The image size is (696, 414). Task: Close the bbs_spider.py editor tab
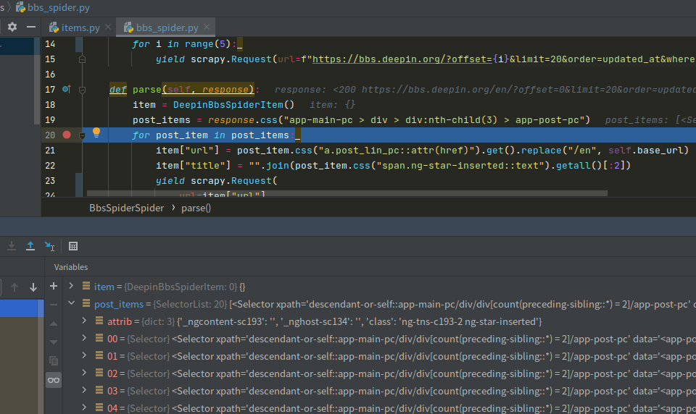[x=208, y=28]
